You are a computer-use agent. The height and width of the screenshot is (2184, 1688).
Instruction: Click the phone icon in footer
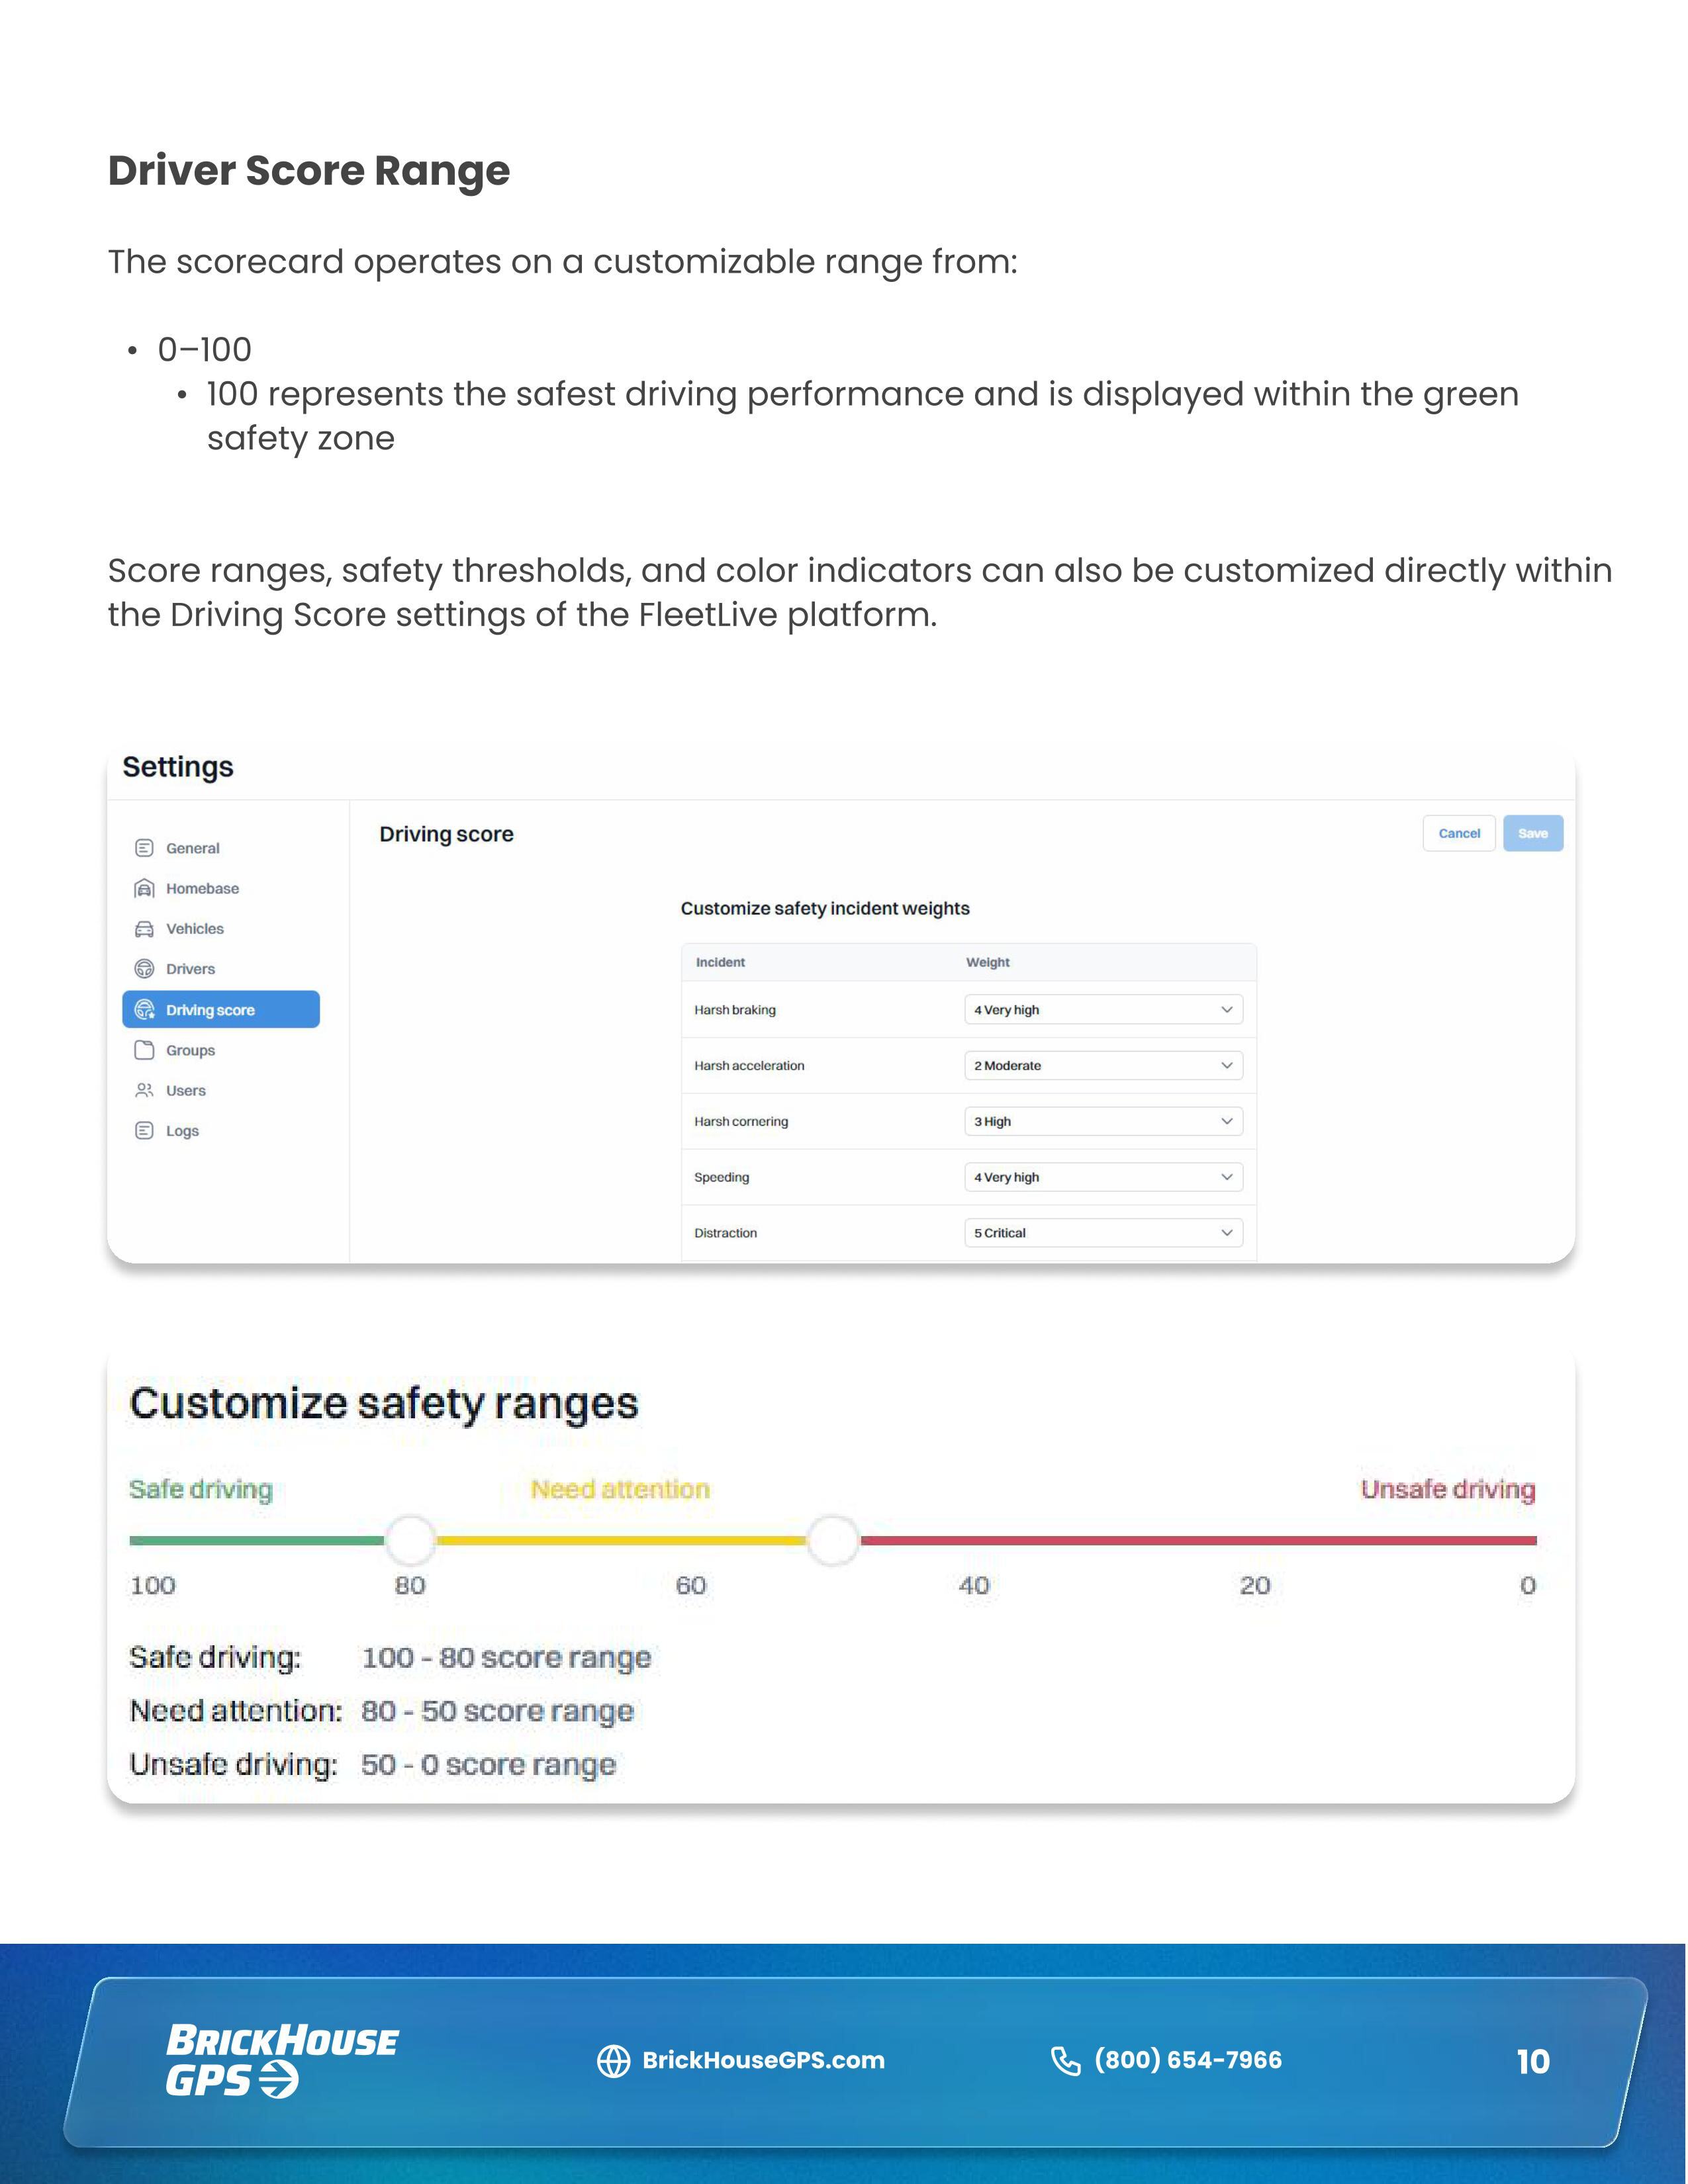coord(1066,2061)
